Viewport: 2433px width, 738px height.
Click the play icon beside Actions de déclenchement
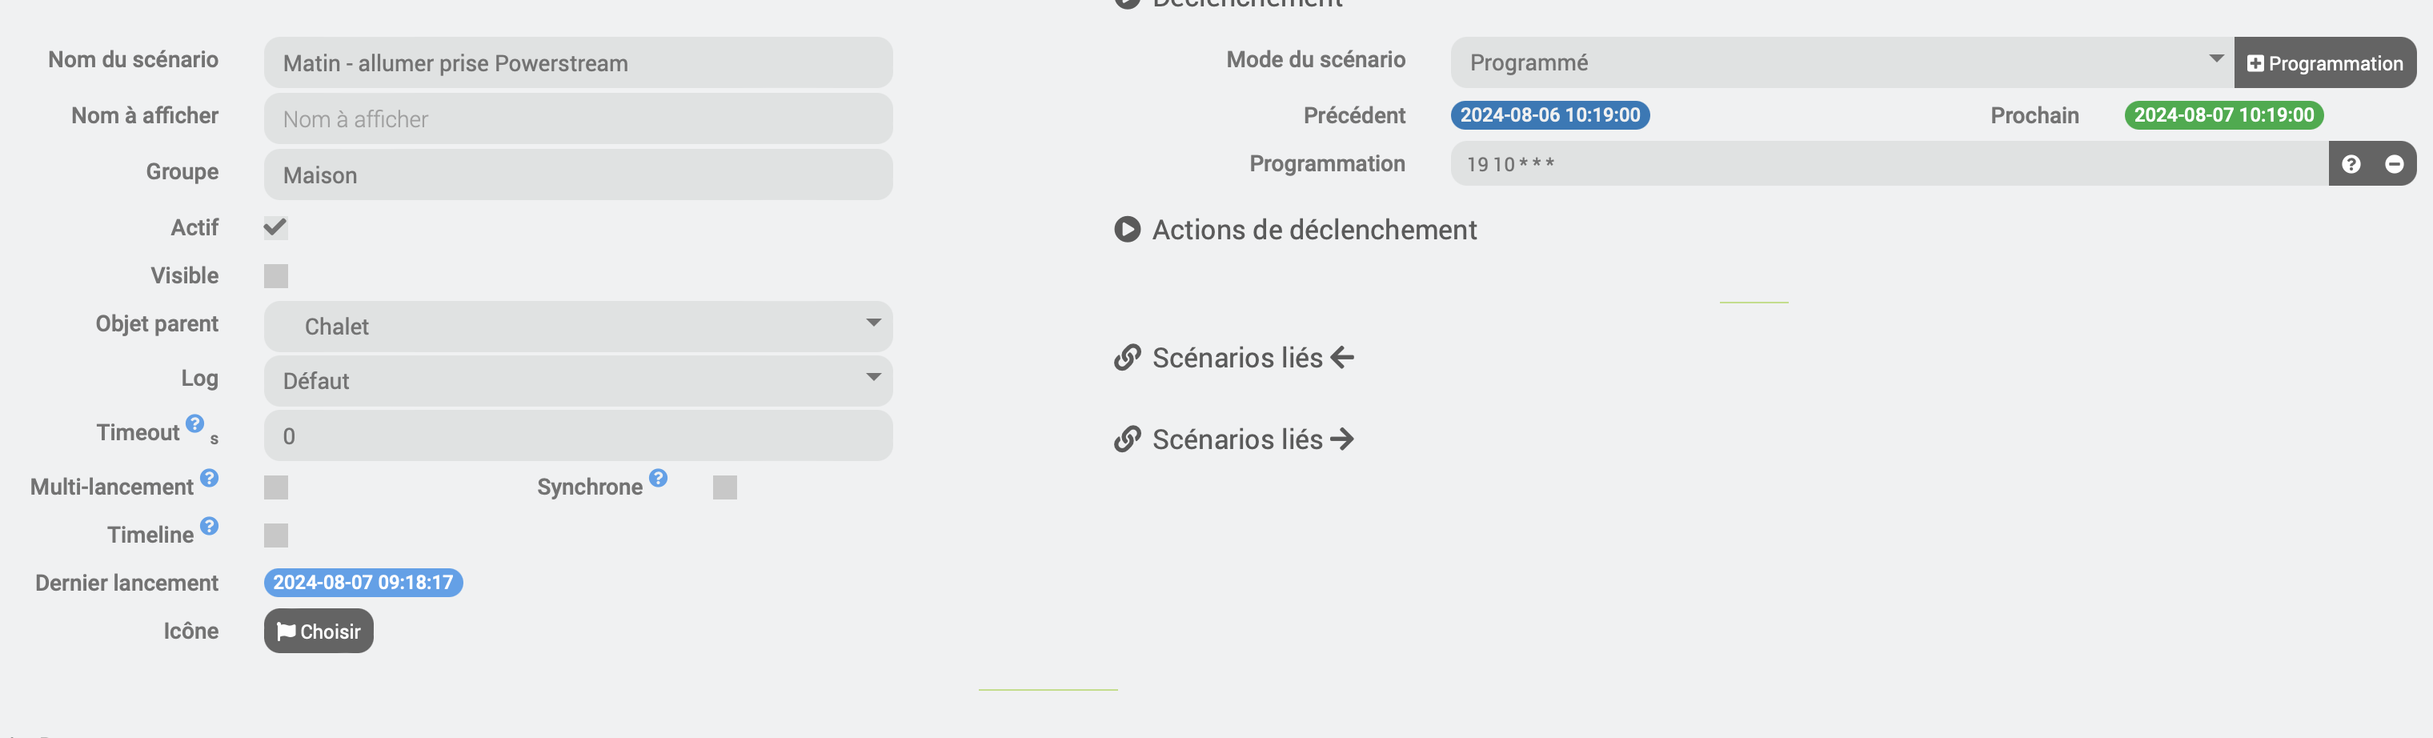(1127, 230)
